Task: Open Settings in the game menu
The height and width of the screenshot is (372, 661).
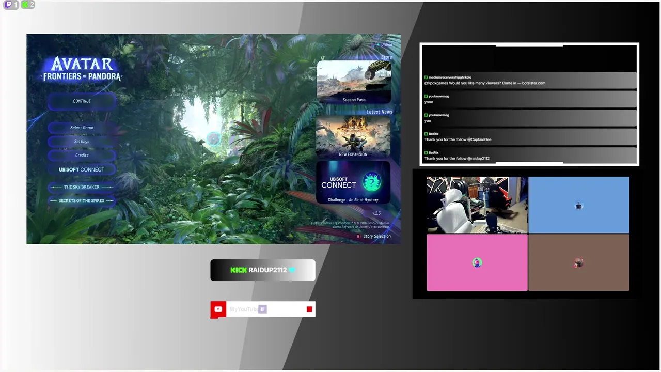Action: (82, 142)
